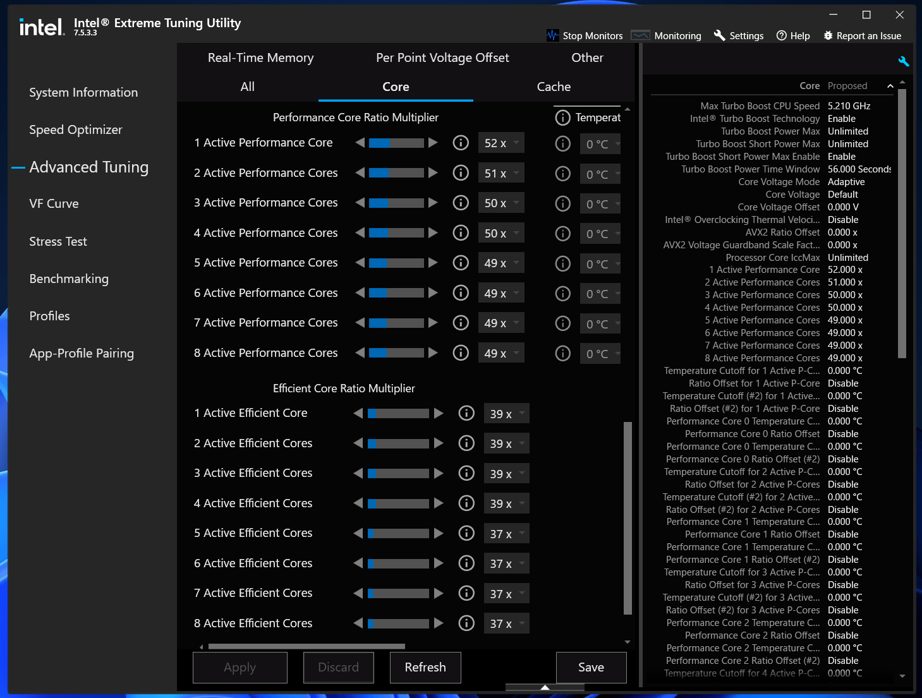The width and height of the screenshot is (922, 698).
Task: Open App-Profile Pairing in the sidebar
Action: coord(82,353)
